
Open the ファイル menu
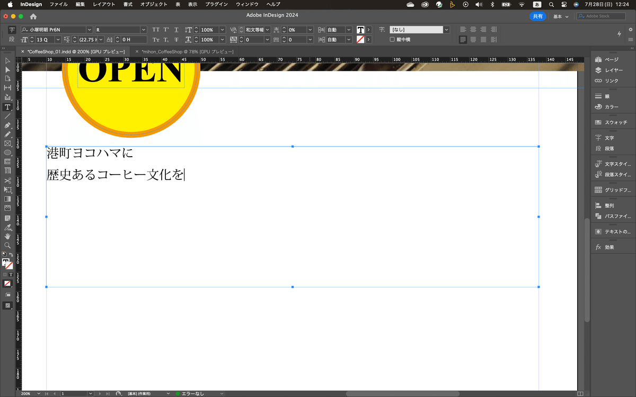tap(58, 4)
